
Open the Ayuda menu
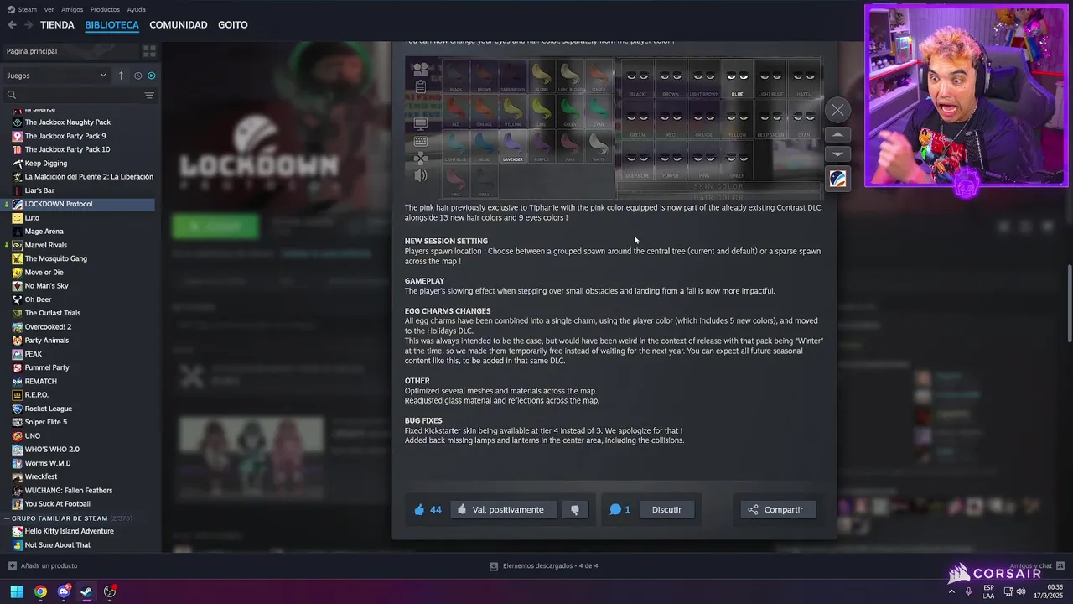tap(136, 9)
